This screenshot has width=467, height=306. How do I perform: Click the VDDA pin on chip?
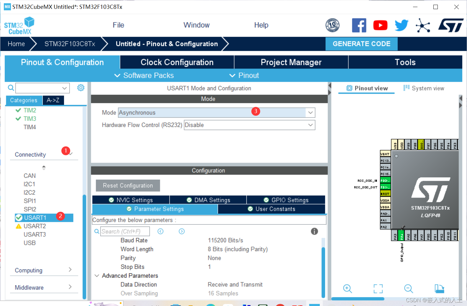coord(385,207)
